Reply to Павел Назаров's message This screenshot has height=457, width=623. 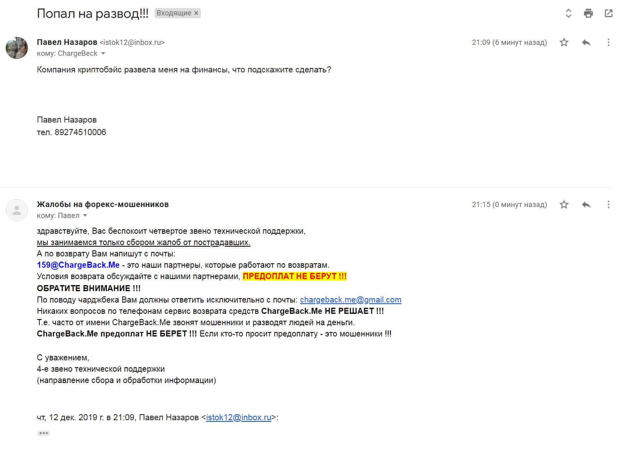586,42
